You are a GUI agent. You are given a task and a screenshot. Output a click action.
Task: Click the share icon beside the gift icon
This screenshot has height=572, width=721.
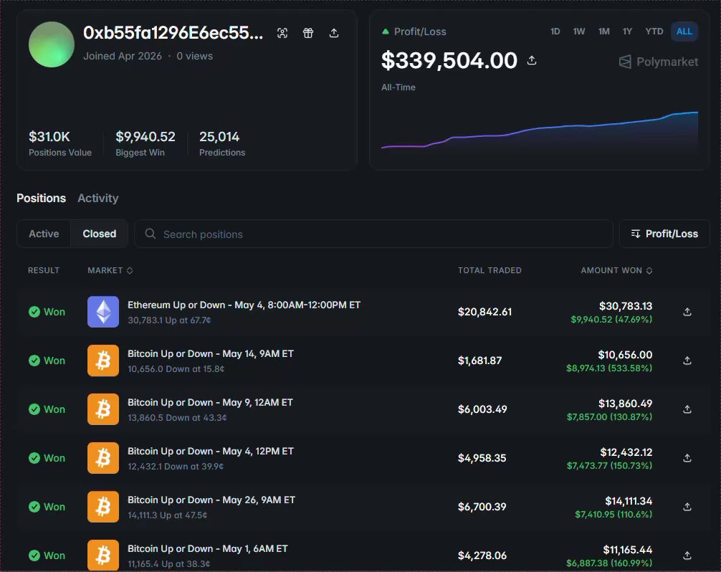tap(334, 33)
